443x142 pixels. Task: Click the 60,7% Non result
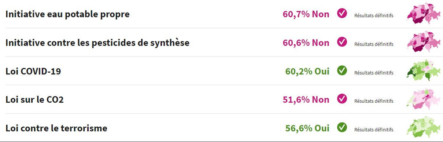pyautogui.click(x=306, y=14)
